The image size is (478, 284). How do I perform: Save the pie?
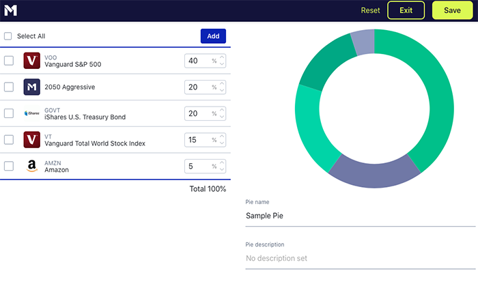[x=452, y=10]
